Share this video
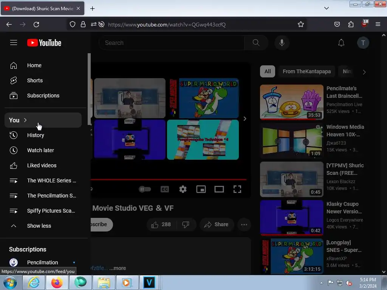The width and height of the screenshot is (387, 290). click(x=217, y=224)
